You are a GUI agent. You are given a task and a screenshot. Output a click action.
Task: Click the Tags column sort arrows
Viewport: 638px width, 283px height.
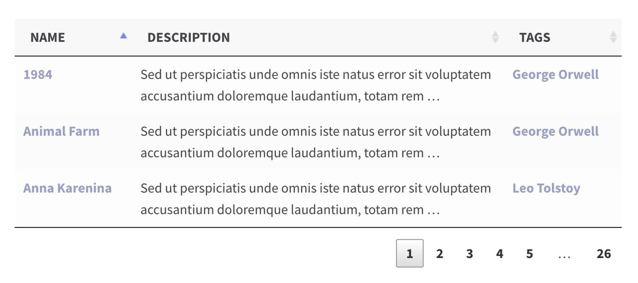tap(613, 37)
